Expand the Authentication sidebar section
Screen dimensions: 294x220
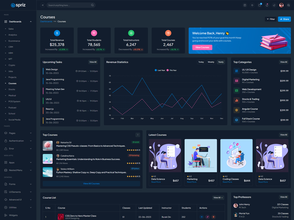tap(18, 141)
